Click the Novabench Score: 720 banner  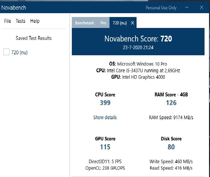pos(138,39)
